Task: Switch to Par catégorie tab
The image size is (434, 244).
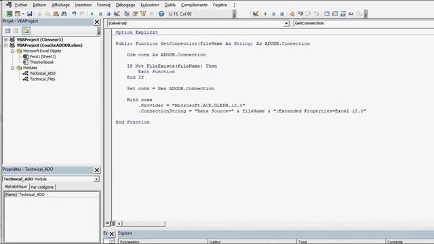Action: [x=42, y=187]
